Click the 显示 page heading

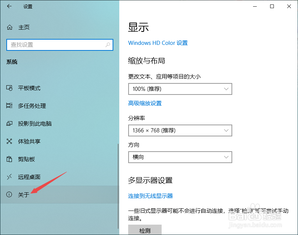coord(138,27)
